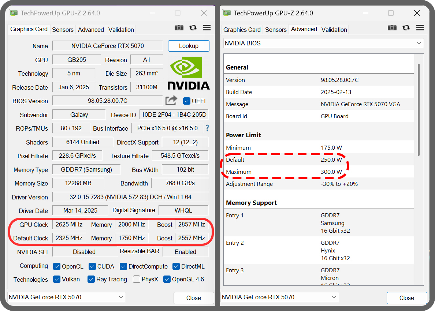
Task: Toggle the UEFI checkbox
Action: (x=186, y=101)
